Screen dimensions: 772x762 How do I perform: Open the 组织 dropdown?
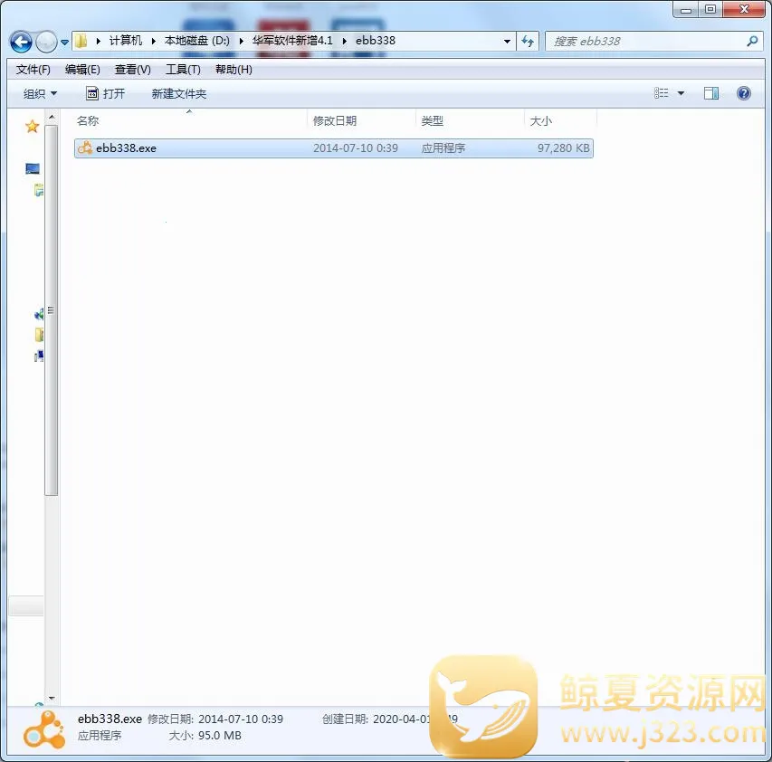pos(41,93)
